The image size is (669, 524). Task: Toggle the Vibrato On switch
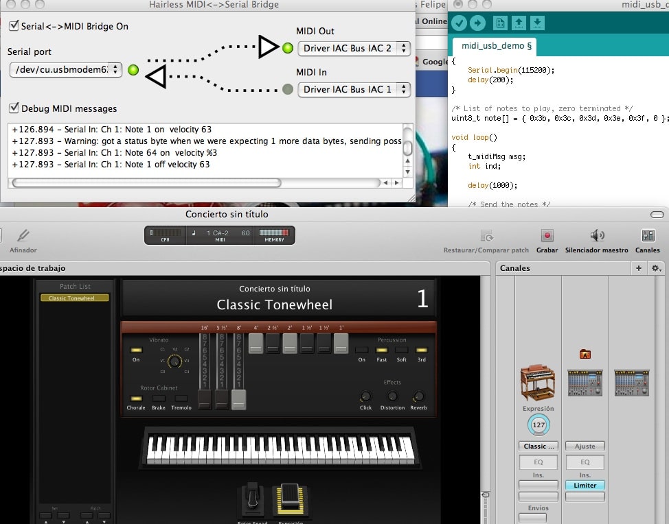tap(136, 350)
